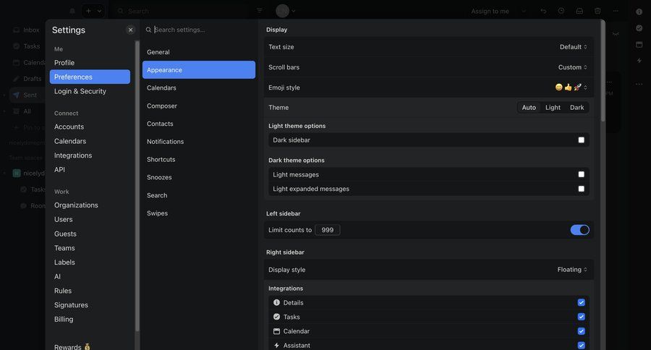Image resolution: width=651 pixels, height=350 pixels.
Task: Click the Assistant lightning icon in Integrations
Action: (276, 346)
